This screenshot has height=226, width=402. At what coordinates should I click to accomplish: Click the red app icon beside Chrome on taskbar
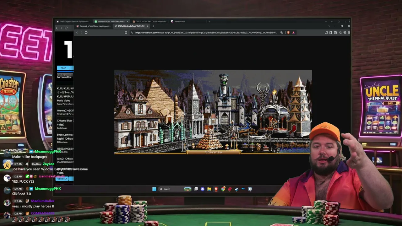[230, 189]
